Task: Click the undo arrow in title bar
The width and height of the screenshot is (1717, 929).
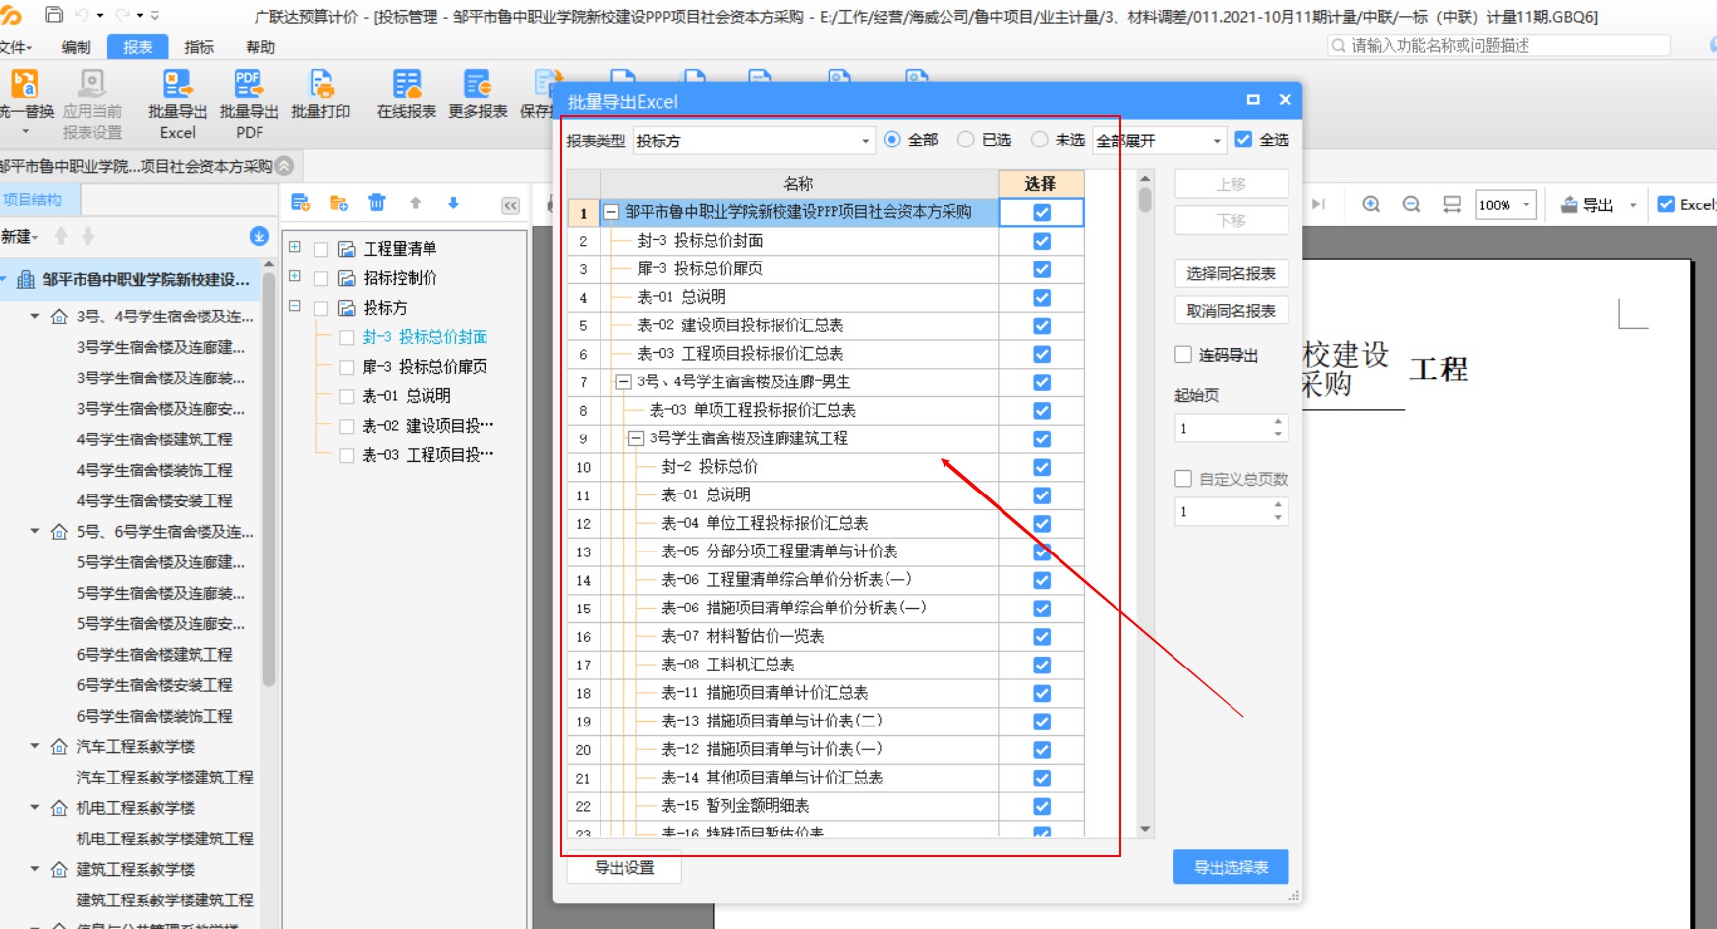Action: [x=83, y=15]
